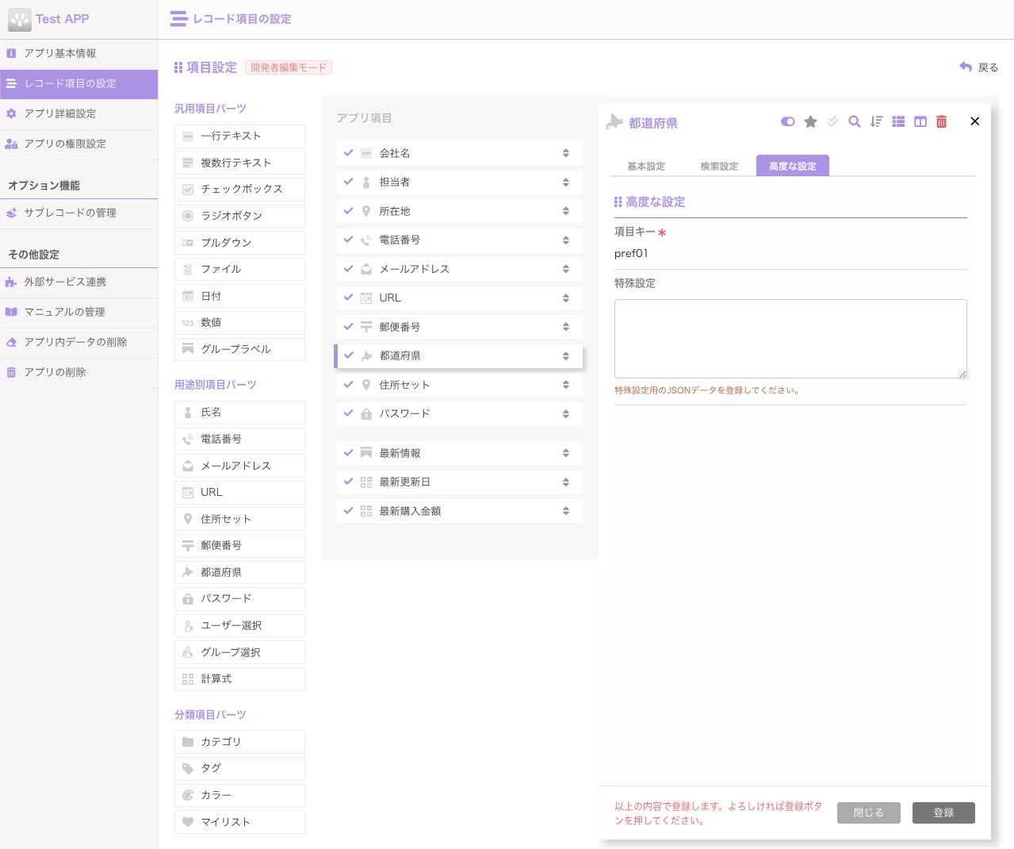The image size is (1014, 849).
Task: Select the 数値 generic part
Action: [239, 322]
